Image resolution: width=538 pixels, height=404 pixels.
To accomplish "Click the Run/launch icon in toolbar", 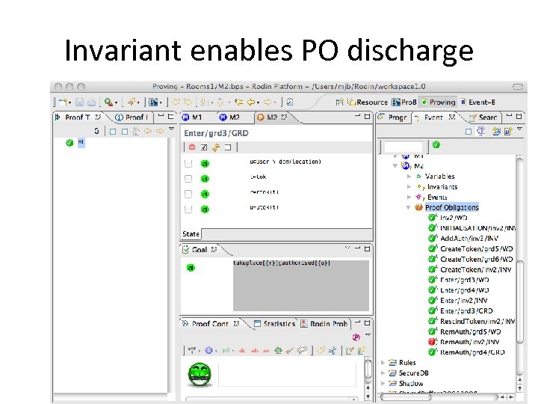I will (x=109, y=102).
